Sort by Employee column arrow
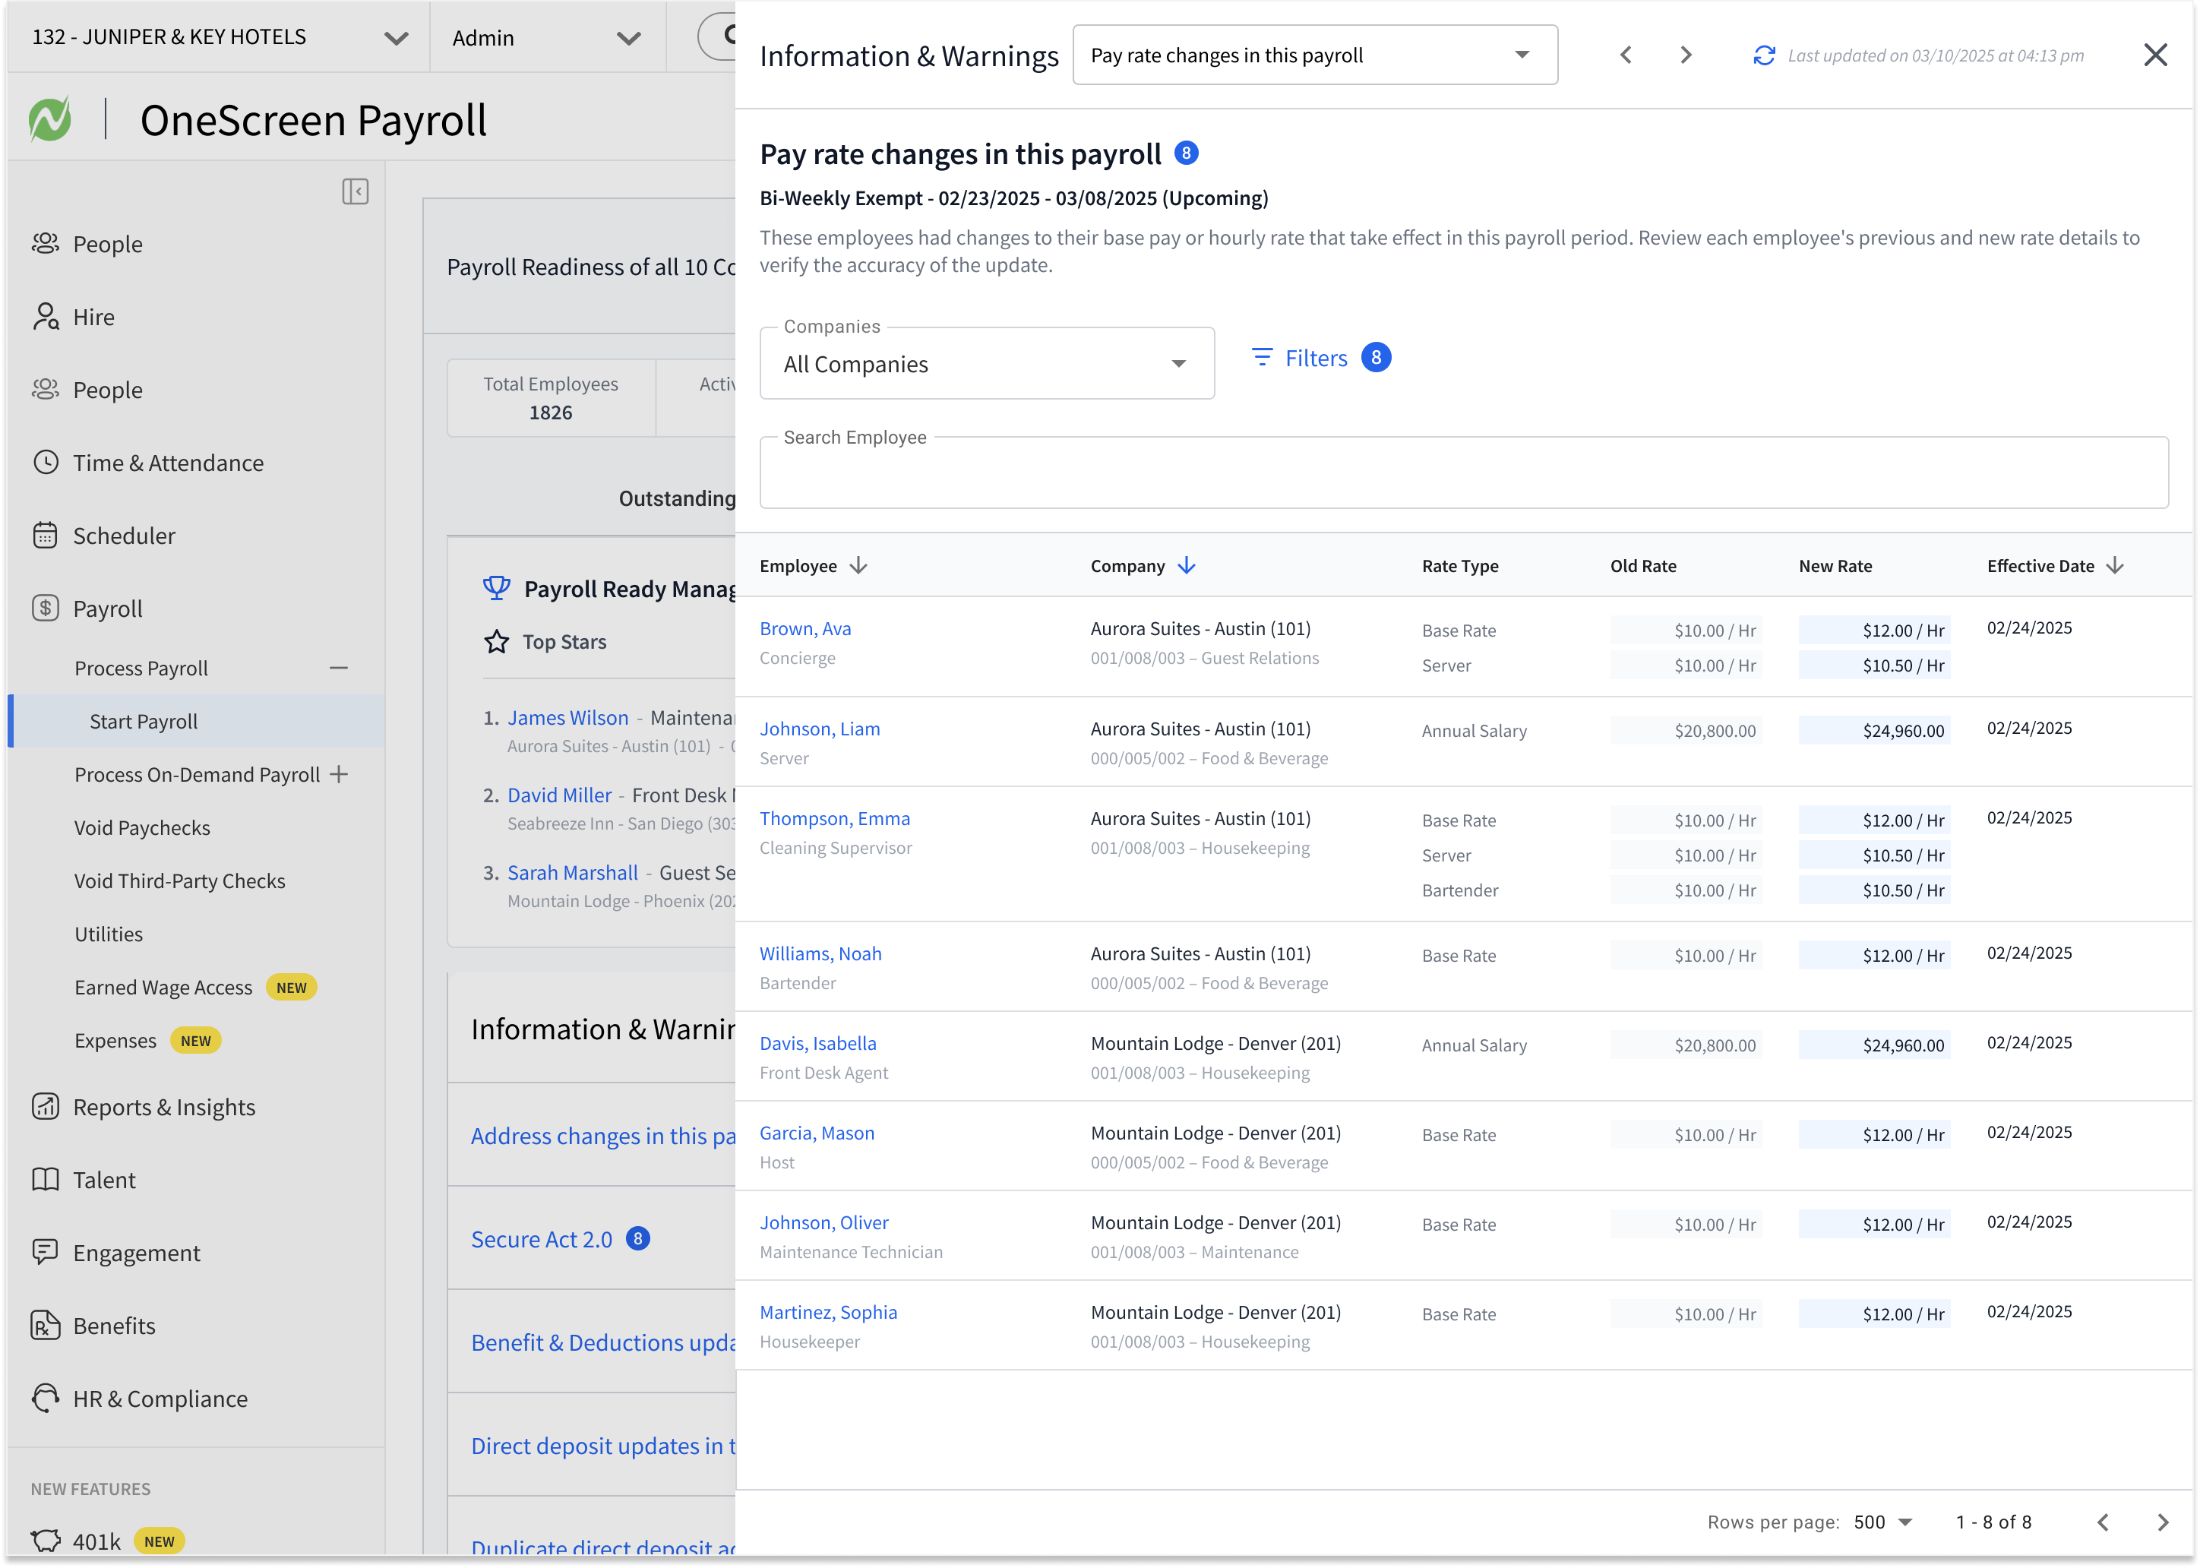2200x1568 pixels. click(x=858, y=566)
